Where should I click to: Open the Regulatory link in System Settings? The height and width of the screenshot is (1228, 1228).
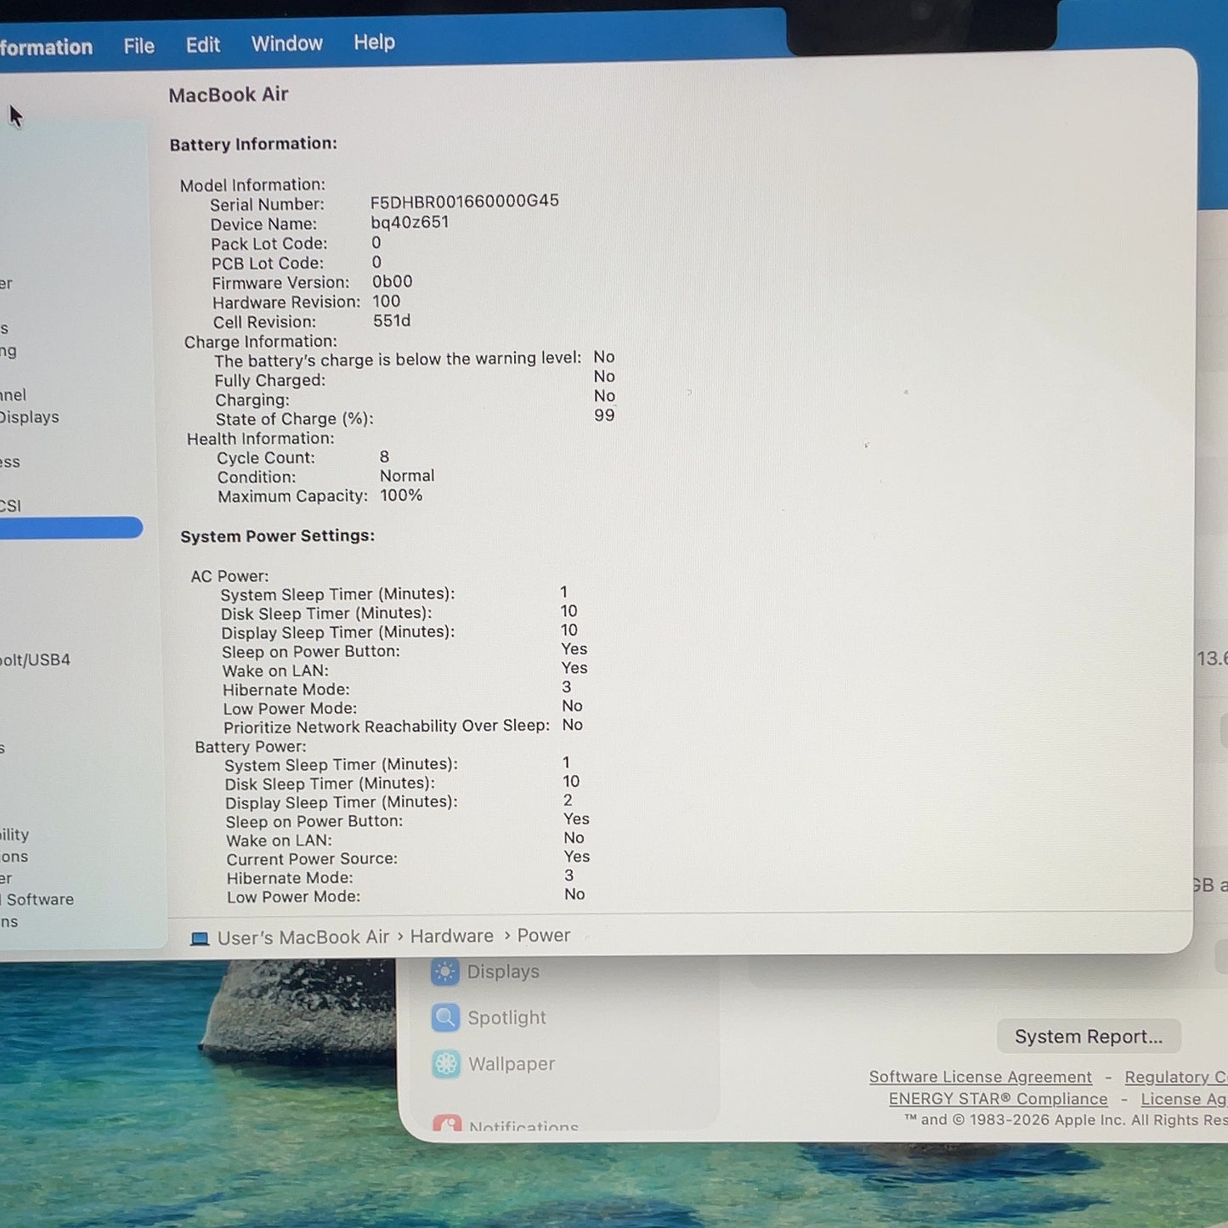[1176, 1077]
